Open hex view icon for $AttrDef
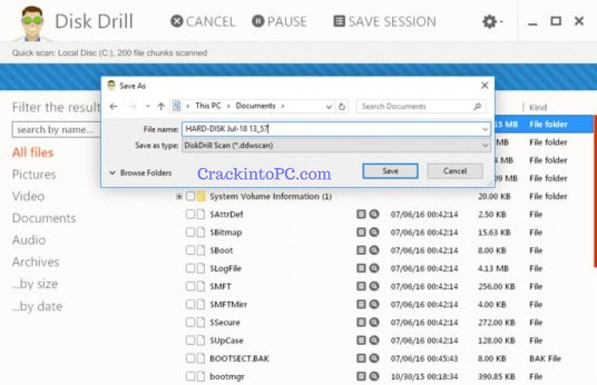597x385 pixels. click(x=361, y=214)
